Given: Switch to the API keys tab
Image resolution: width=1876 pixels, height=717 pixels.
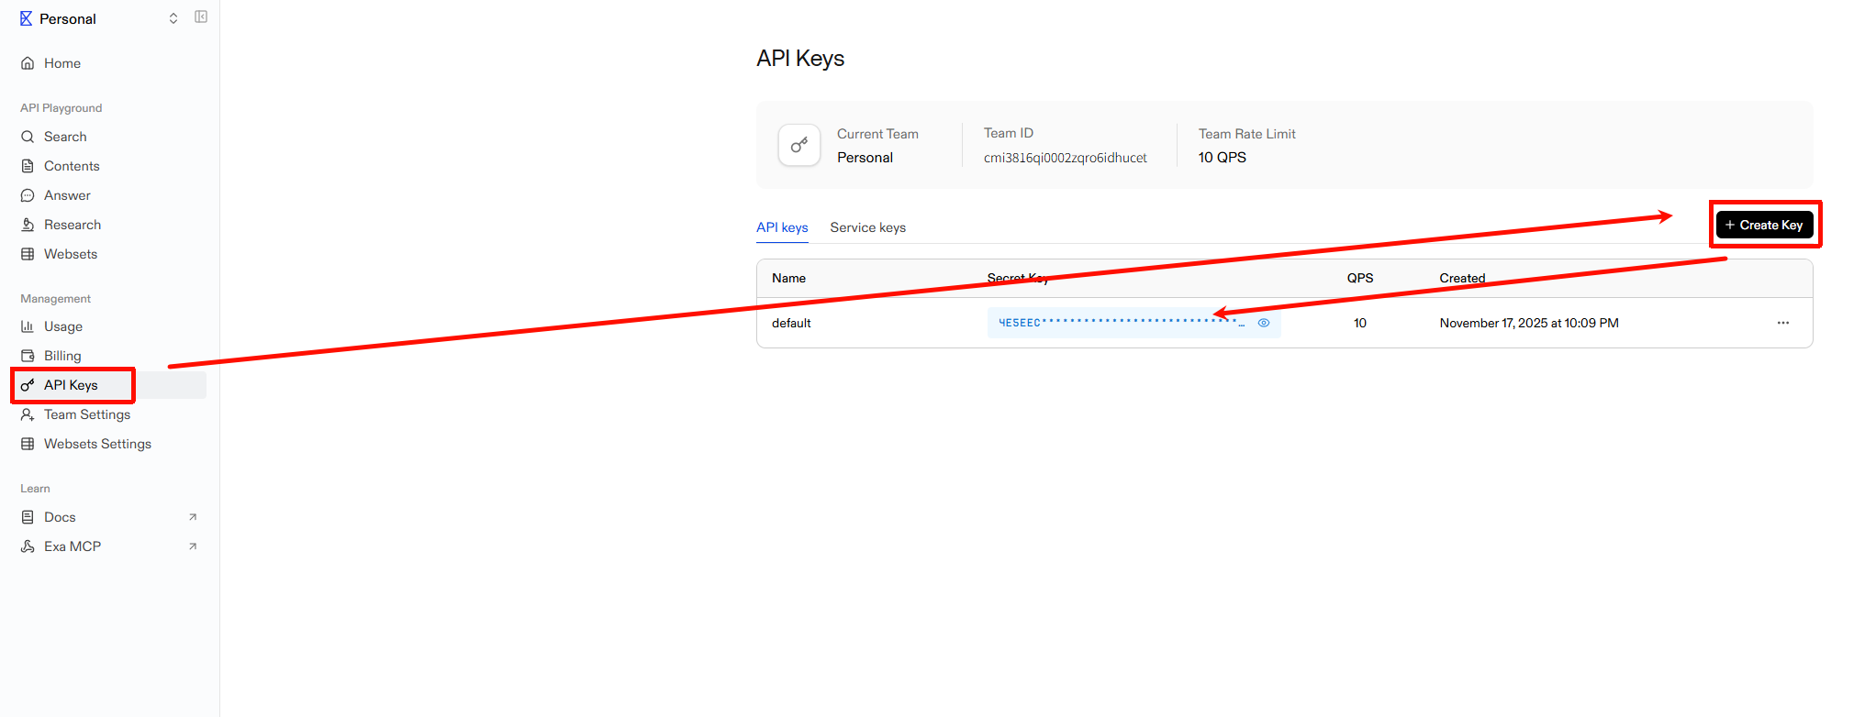Looking at the screenshot, I should 782,227.
